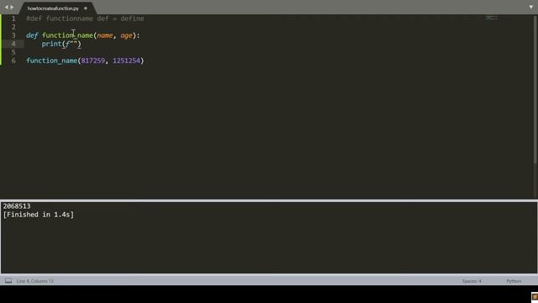Viewport: 538px width, 303px height.
Task: Place cursor in print statement on line 4
Action: tap(61, 44)
